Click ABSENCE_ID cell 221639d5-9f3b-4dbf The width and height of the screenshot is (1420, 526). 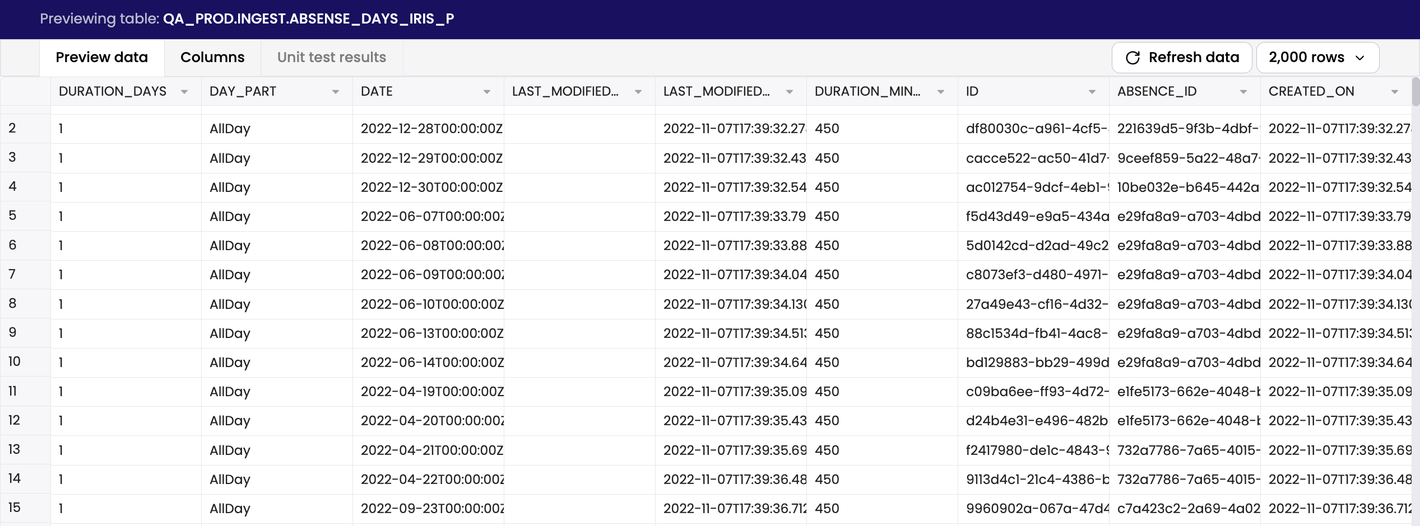pos(1185,129)
